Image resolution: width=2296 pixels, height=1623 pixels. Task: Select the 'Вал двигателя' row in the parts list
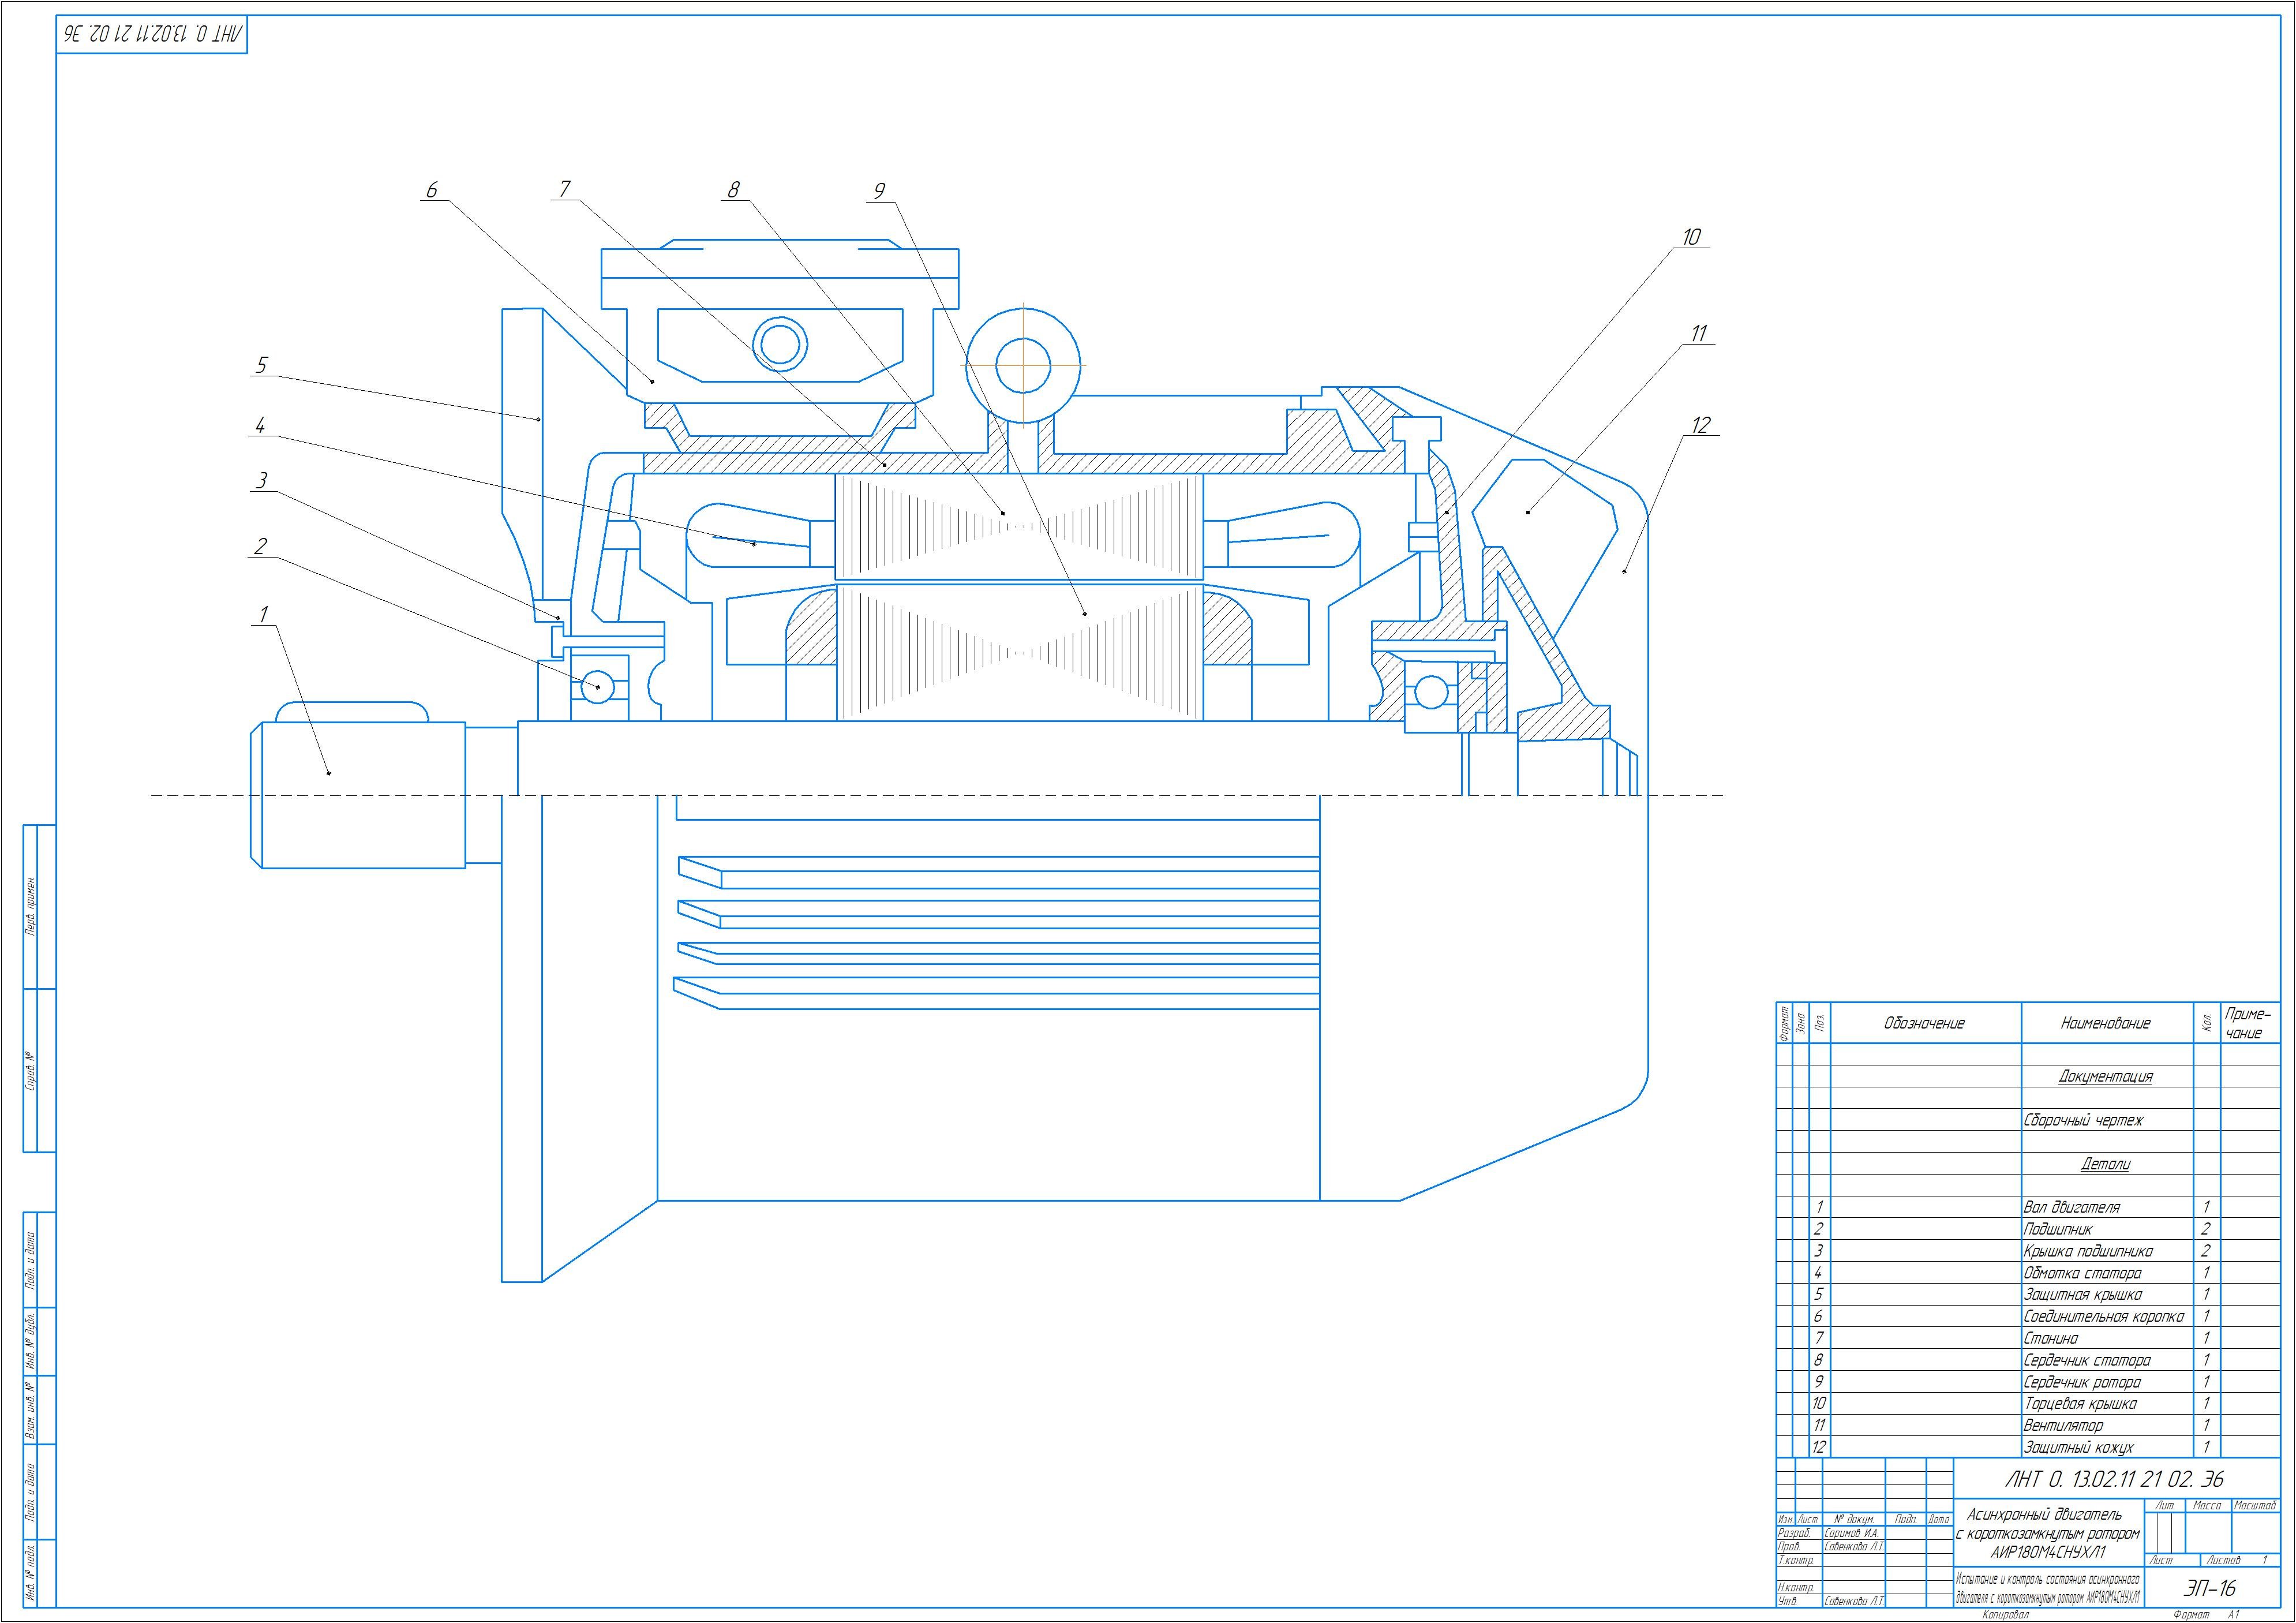pyautogui.click(x=2071, y=1207)
